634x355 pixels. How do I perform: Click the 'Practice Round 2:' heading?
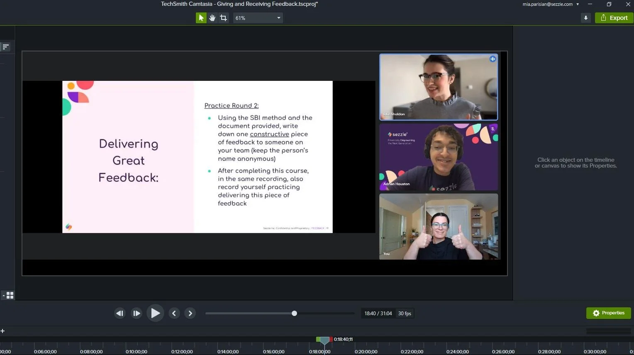point(232,106)
